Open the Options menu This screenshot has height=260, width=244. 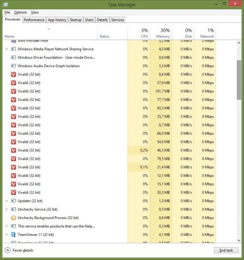pos(20,12)
